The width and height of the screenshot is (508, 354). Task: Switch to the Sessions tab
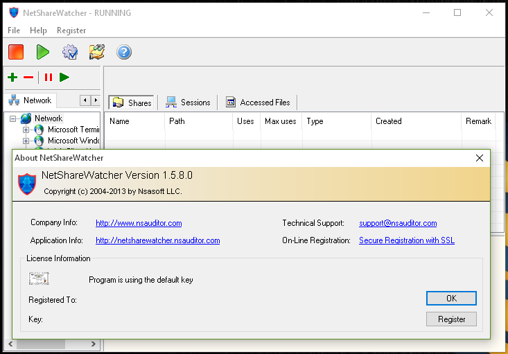point(188,103)
